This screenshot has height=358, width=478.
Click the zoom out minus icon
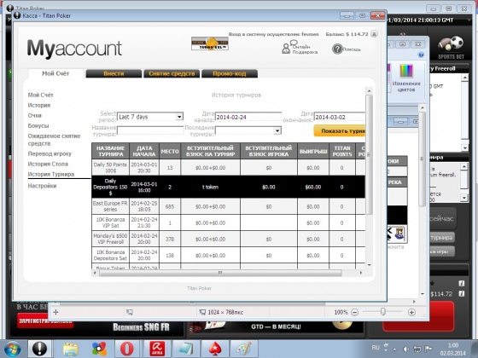click(354, 312)
